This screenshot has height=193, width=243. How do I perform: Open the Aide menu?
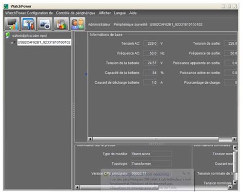tap(133, 13)
